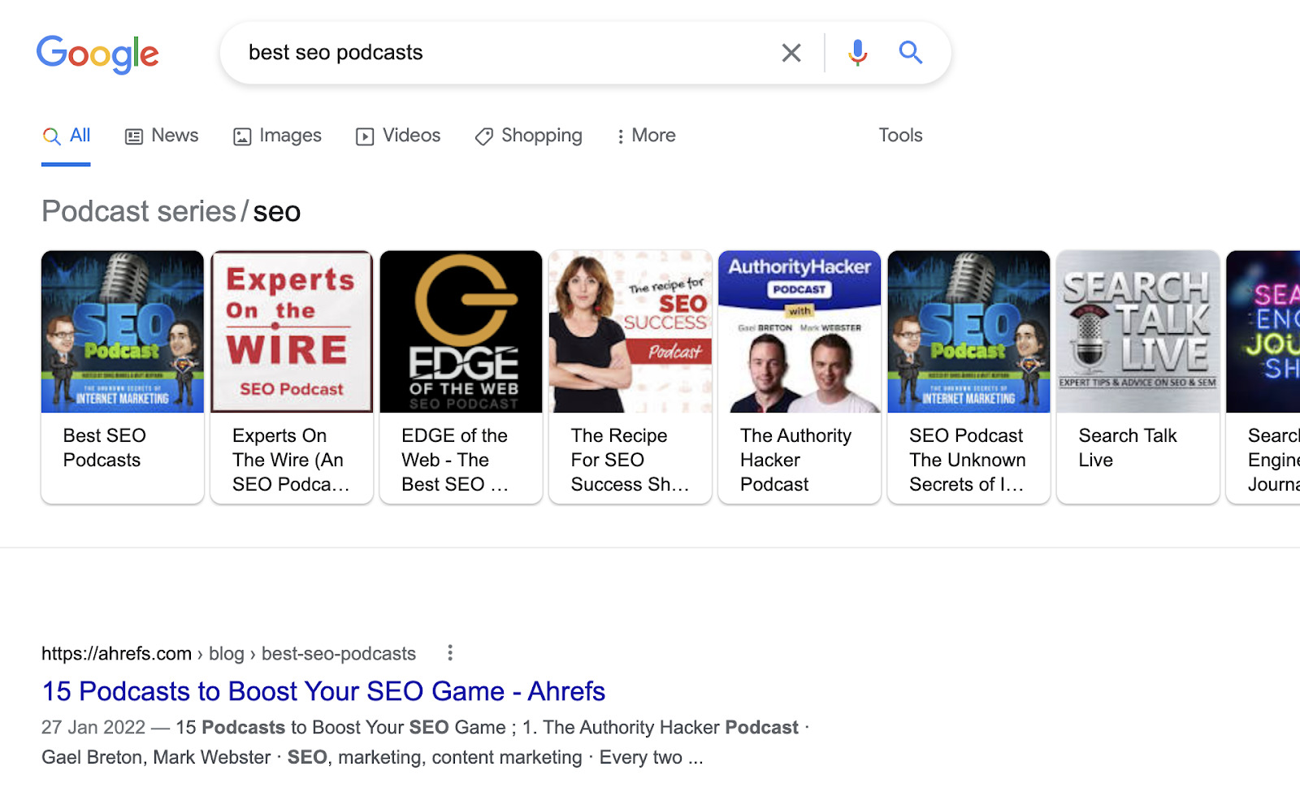Click inside the search input field
The height and width of the screenshot is (792, 1300).
tap(487, 52)
